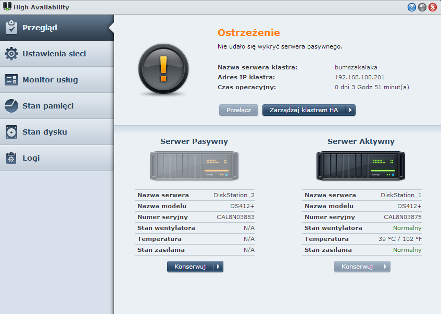
Task: Expand Konserwuj arrow for active server
Action: [x=386, y=267]
